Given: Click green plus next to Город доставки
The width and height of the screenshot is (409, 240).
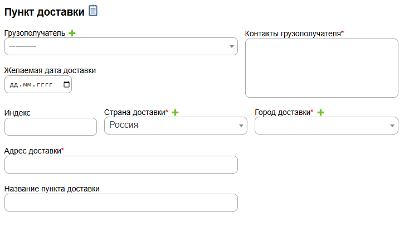Looking at the screenshot, I should click(320, 112).
